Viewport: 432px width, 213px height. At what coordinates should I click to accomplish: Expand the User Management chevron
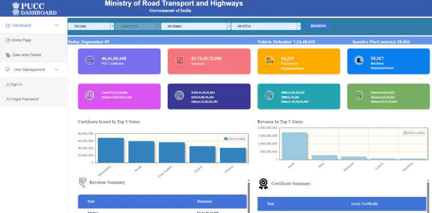[56, 70]
